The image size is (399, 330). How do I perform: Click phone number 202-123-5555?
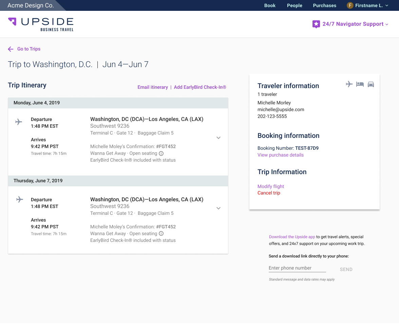click(x=272, y=116)
